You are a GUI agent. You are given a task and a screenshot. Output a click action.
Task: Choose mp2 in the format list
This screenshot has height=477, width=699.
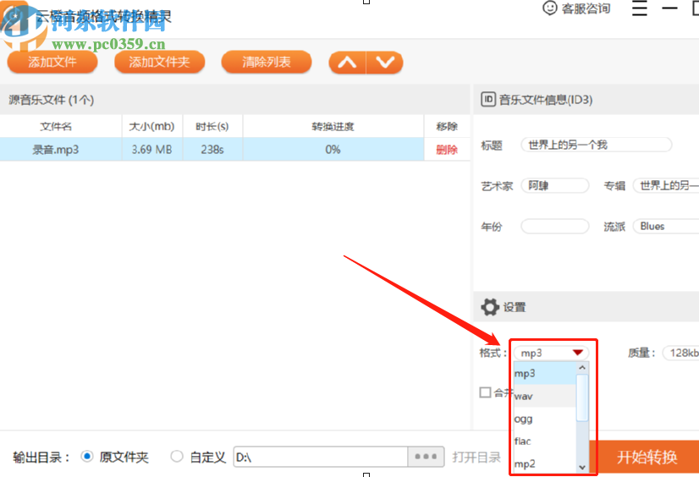[x=545, y=463]
